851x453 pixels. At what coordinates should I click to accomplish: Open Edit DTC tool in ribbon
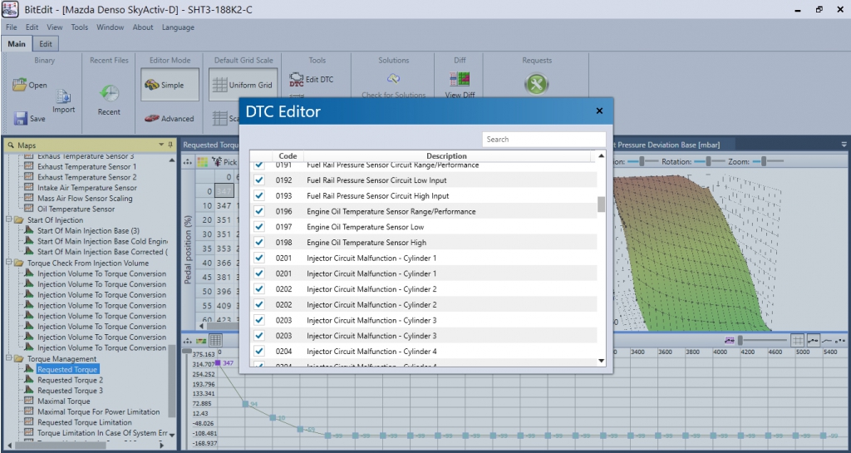[311, 80]
